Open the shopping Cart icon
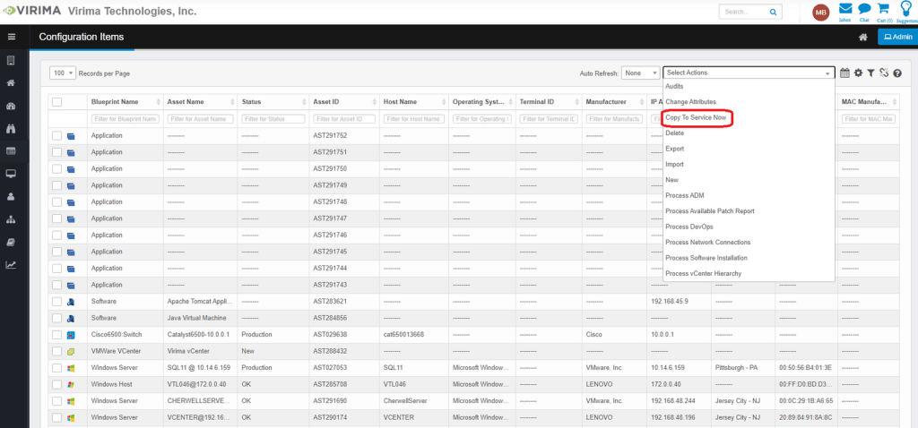This screenshot has width=918, height=428. (883, 10)
